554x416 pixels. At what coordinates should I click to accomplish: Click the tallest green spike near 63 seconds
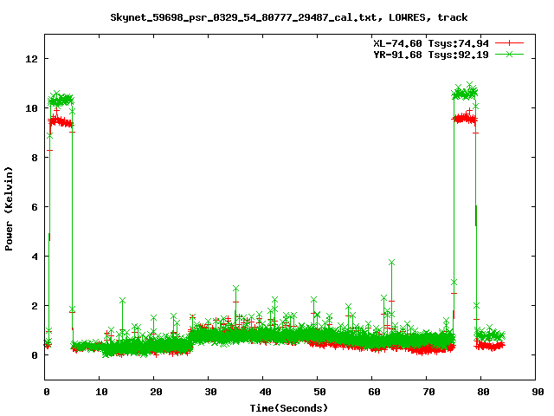click(391, 262)
